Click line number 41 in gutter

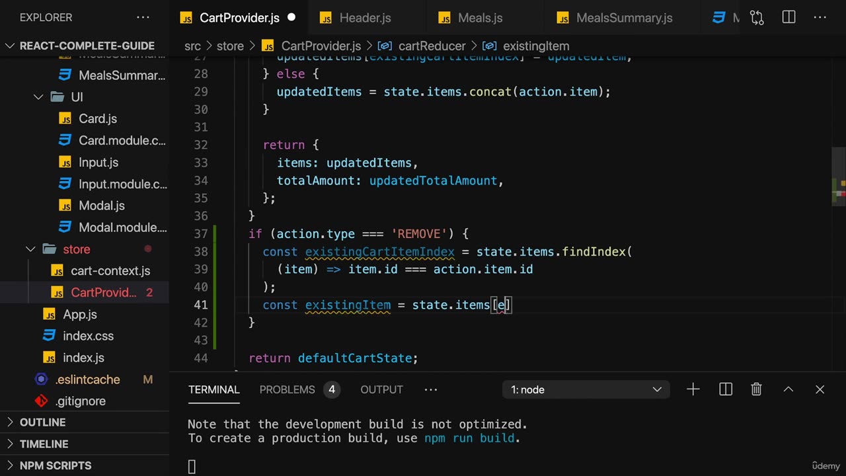(200, 305)
